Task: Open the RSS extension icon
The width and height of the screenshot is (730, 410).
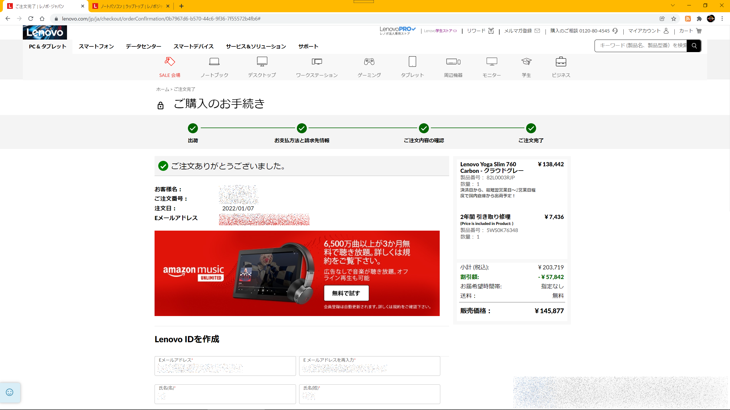Action: point(688,19)
